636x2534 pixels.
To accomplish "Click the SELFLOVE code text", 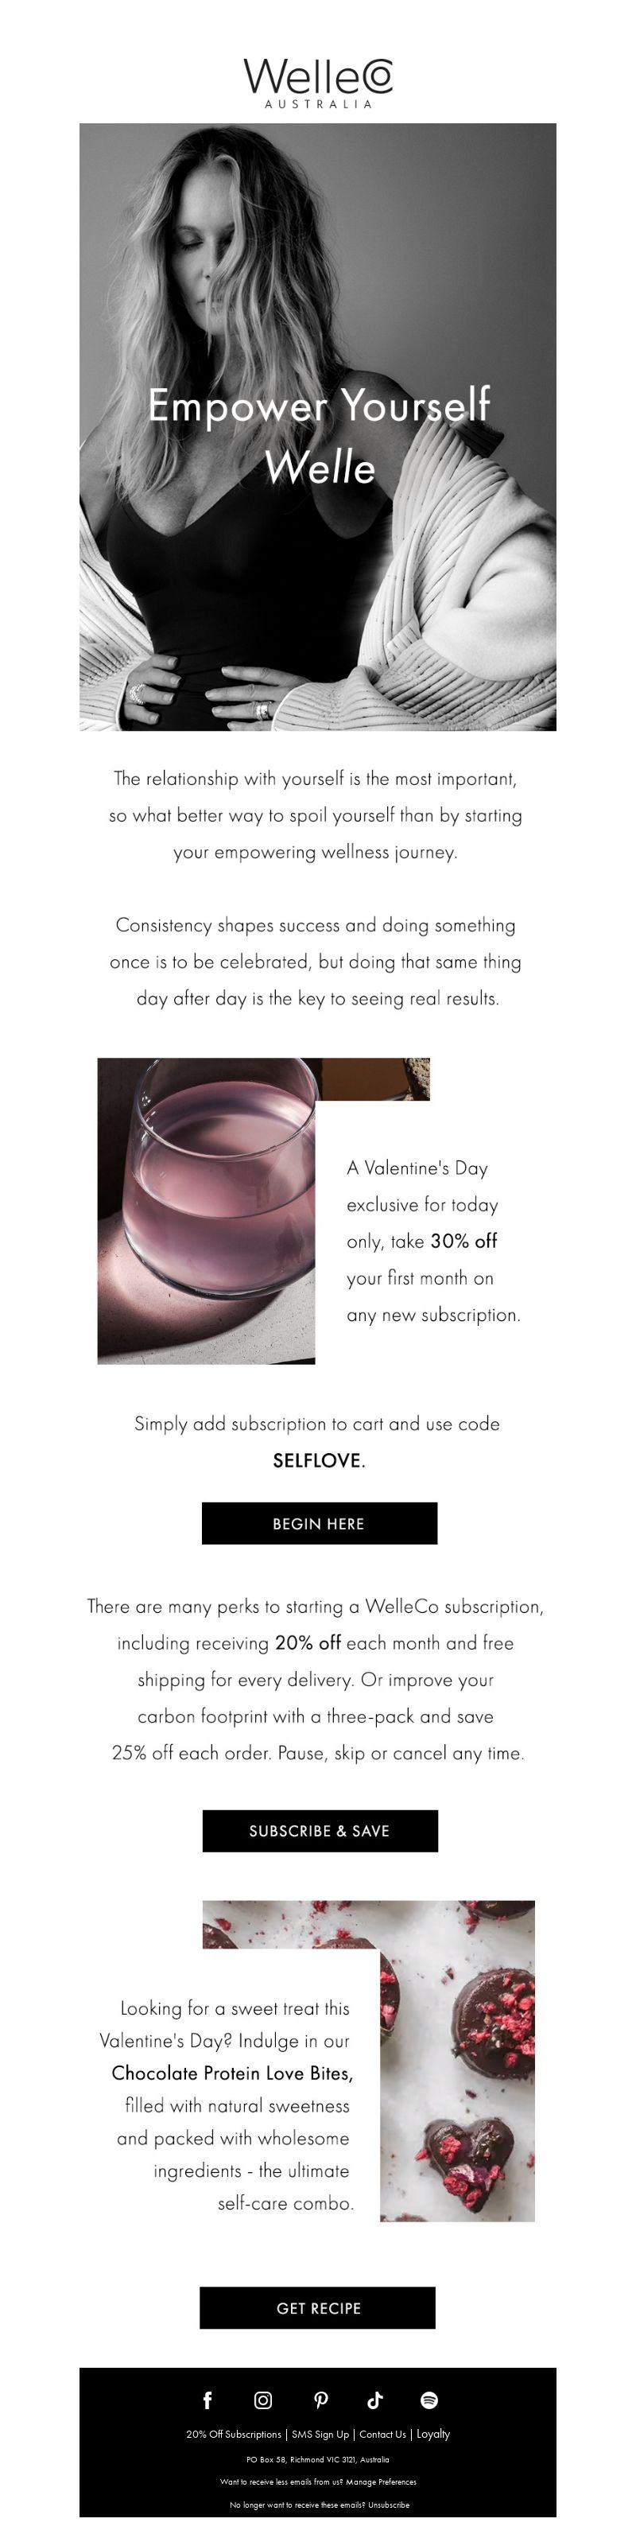I will pyautogui.click(x=316, y=1459).
